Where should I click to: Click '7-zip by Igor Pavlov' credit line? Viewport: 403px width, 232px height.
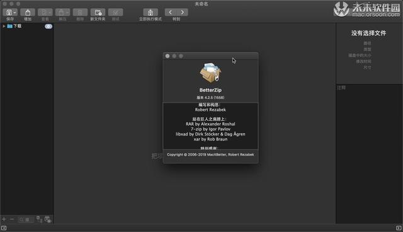pos(210,129)
